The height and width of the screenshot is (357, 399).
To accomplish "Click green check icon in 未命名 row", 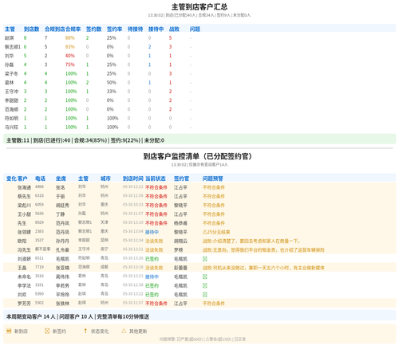I will point(205,277).
